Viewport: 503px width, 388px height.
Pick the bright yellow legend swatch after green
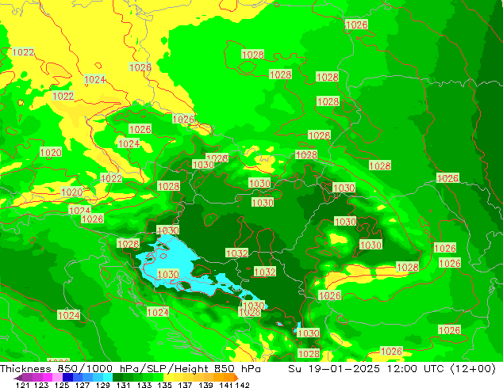point(168,377)
